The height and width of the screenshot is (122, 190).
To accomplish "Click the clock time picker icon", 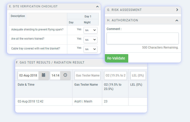I will 65,75.
